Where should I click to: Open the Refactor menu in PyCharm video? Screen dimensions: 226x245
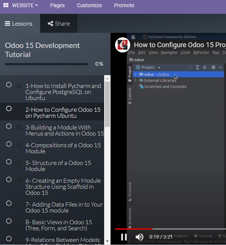click(201, 52)
